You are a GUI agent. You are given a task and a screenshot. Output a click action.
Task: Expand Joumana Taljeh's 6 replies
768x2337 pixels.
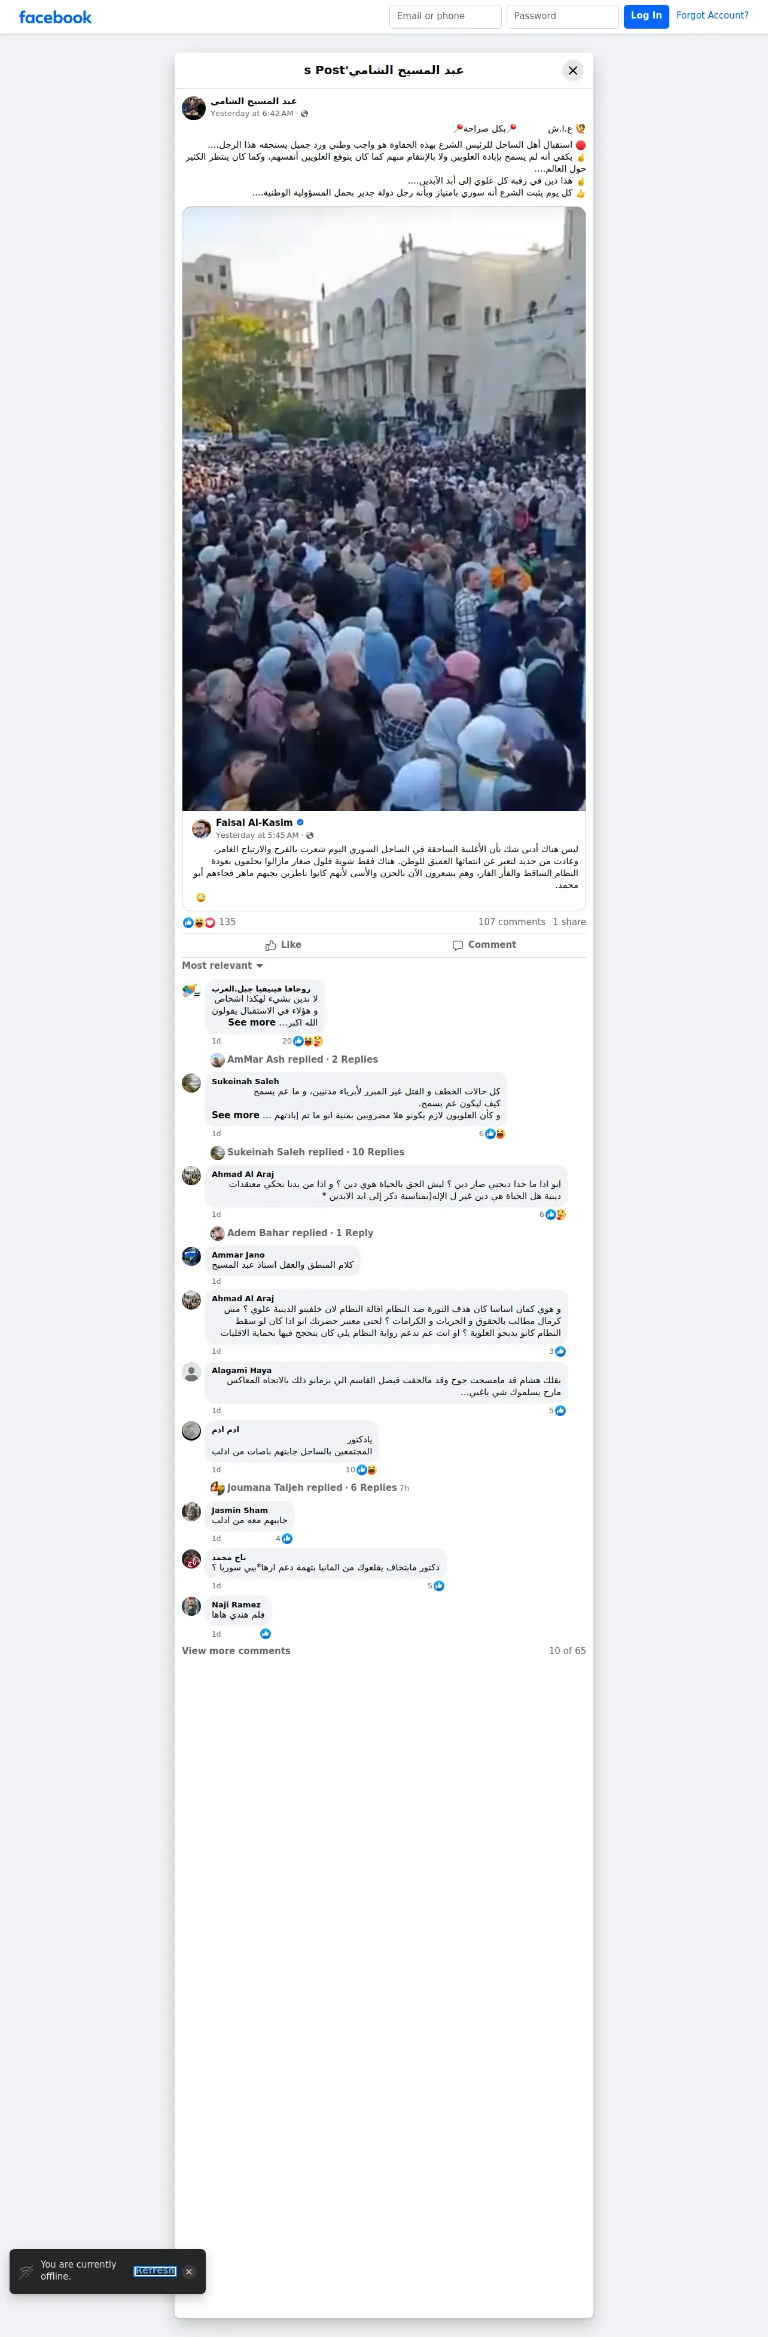pos(310,1488)
